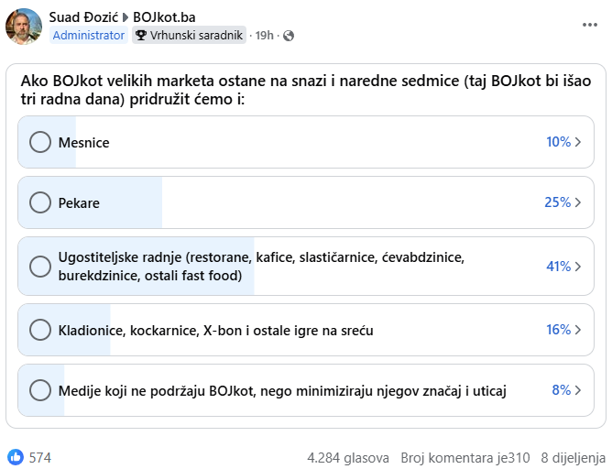612x469 pixels.
Task: Show voters for the 16% option chevron
Action: 578,330
